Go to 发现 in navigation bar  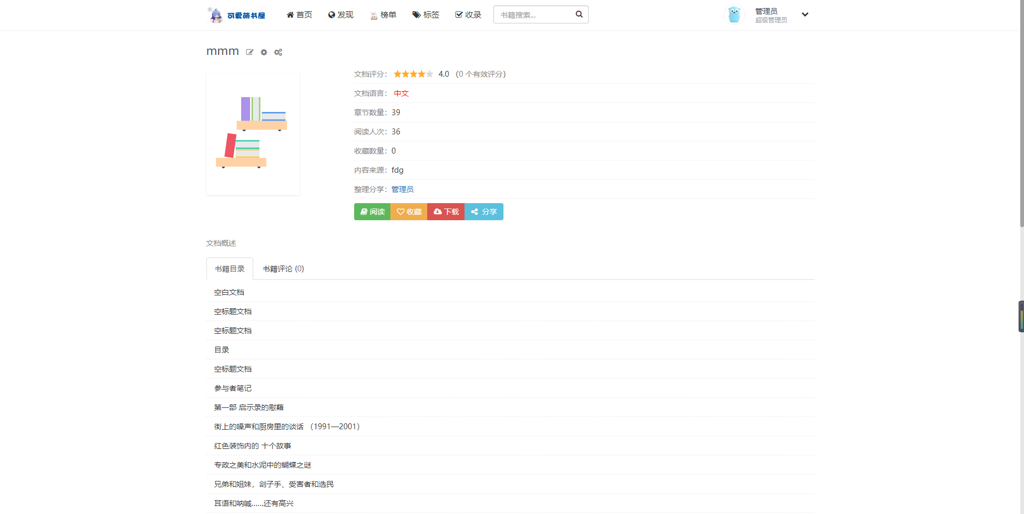(x=341, y=15)
